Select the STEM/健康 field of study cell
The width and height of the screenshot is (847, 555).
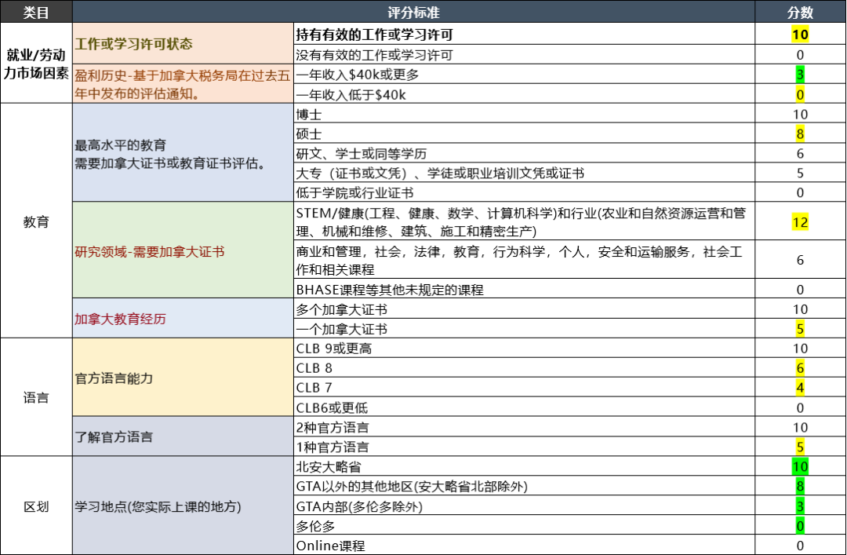(524, 221)
